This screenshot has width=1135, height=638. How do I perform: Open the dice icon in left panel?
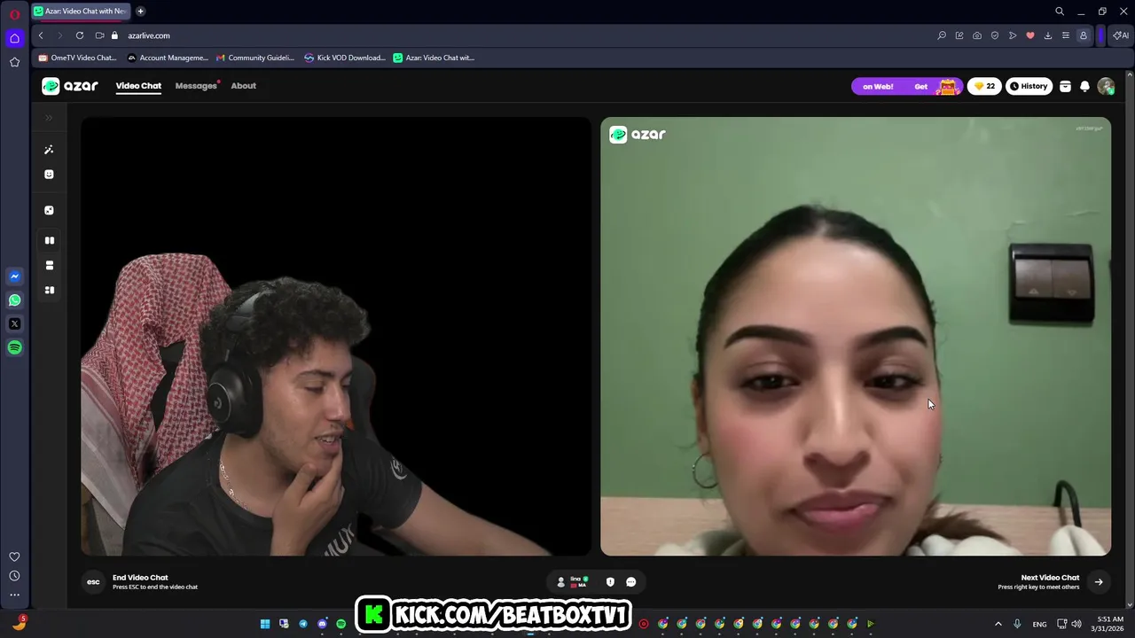click(49, 210)
